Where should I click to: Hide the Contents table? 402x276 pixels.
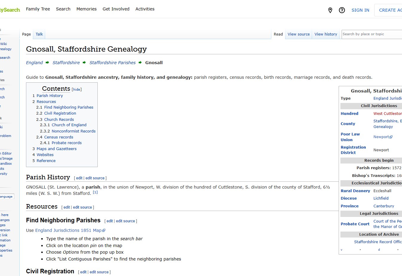(77, 90)
